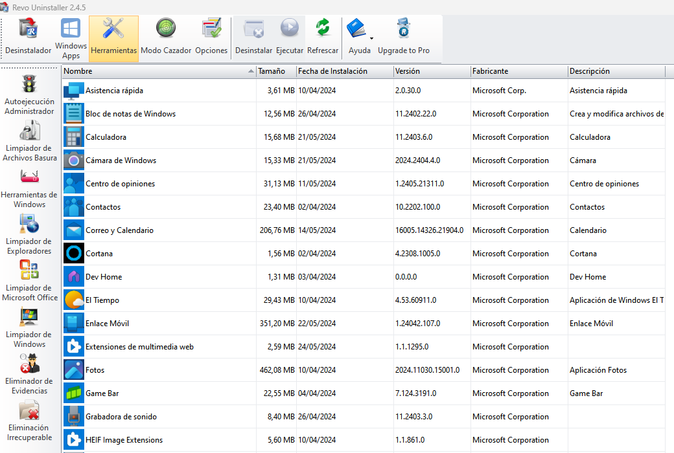Open Eliminador de Evidencias
Image resolution: width=674 pixels, height=453 pixels.
(29, 373)
